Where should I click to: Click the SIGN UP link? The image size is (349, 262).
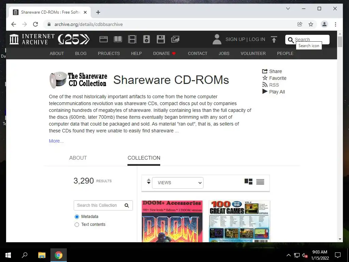[235, 39]
